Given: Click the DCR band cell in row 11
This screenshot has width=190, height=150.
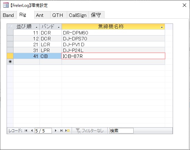Looking at the screenshot, I should click(51, 33).
